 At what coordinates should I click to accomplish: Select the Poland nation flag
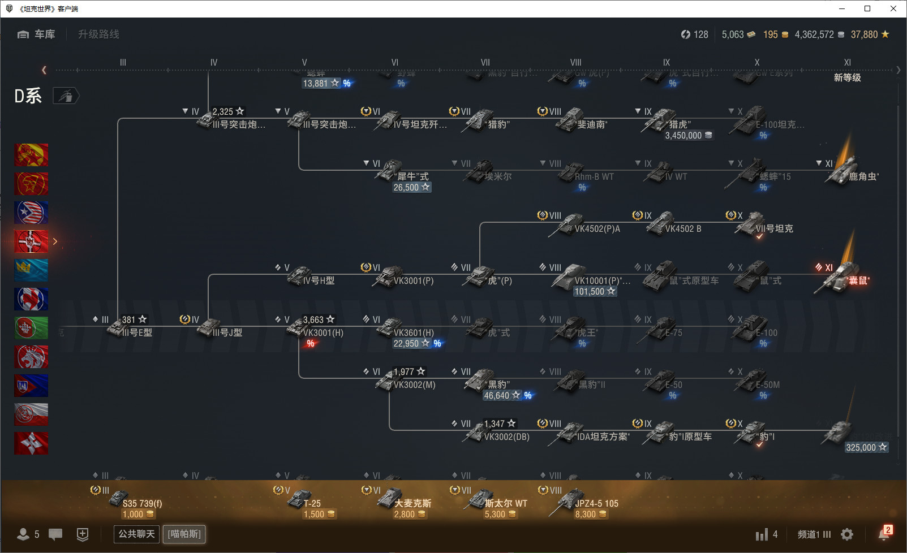(31, 414)
